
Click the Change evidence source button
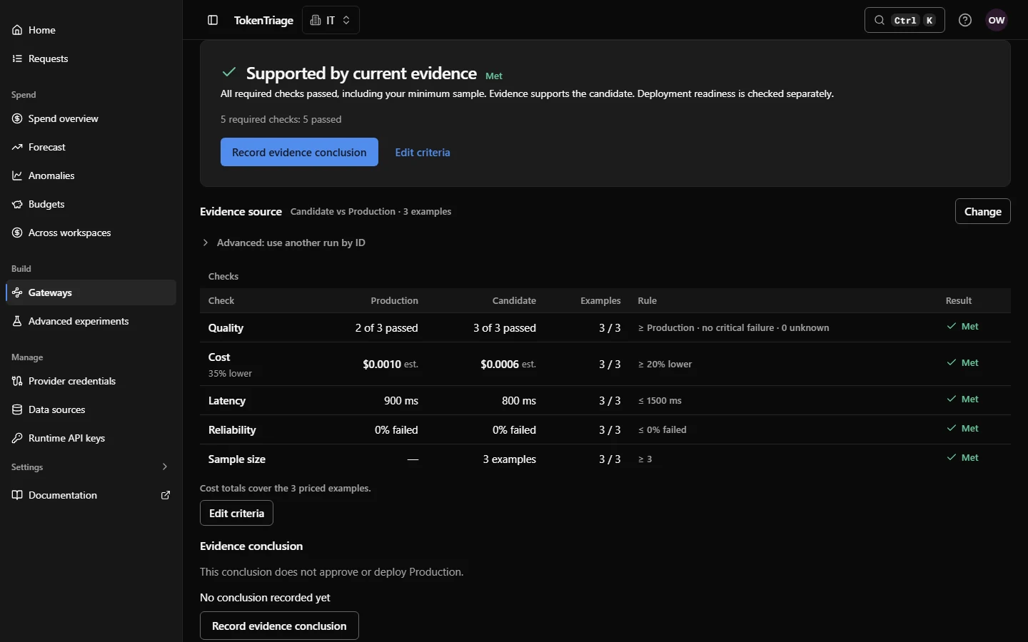tap(982, 211)
